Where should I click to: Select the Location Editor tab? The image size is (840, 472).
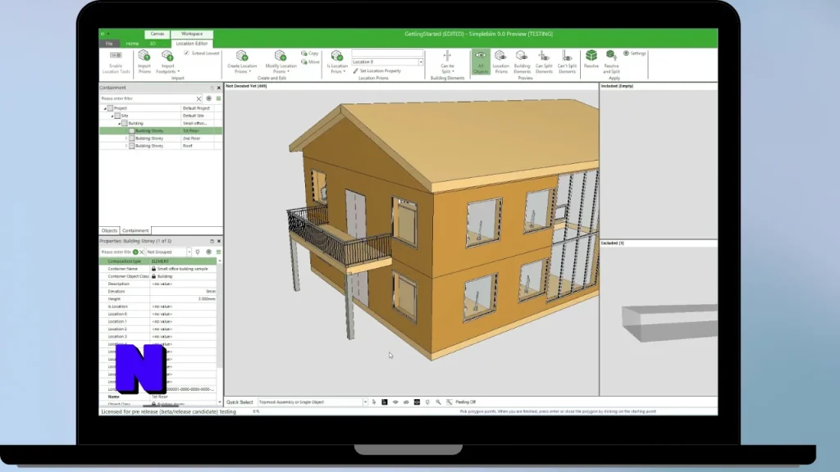192,43
